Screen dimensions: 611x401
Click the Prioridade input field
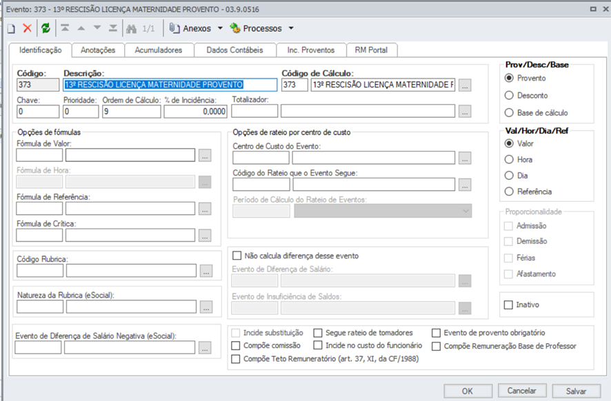pos(81,112)
